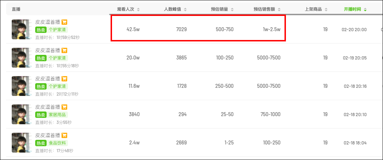Toggle 预估销售额 column sort order
The height and width of the screenshot is (160, 383).
click(279, 10)
